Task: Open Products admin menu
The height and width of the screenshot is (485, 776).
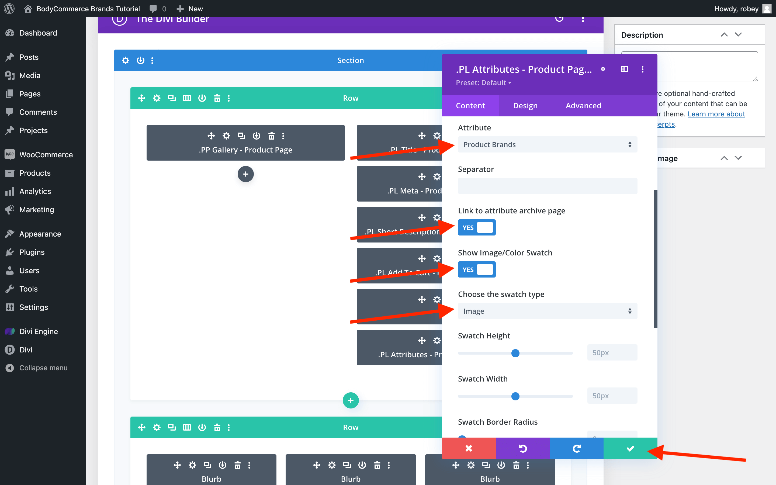Action: 43,173
